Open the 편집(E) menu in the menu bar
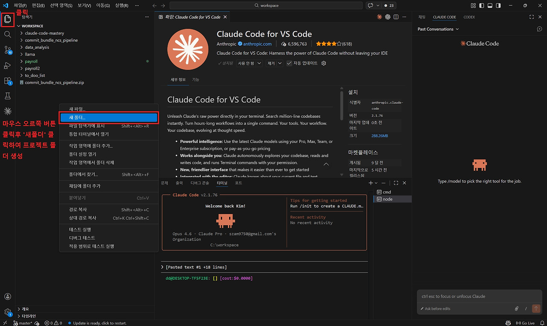547x326 pixels. (x=38, y=6)
